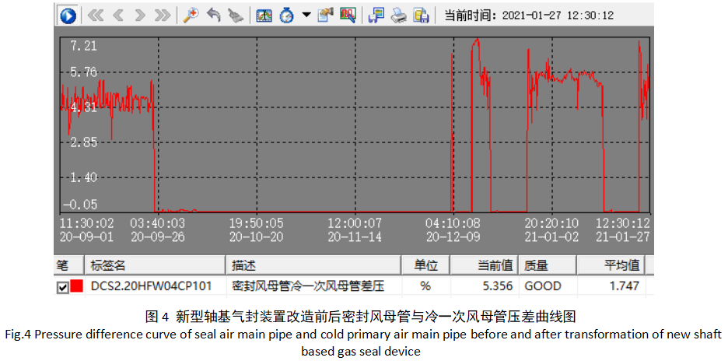Image resolution: width=728 pixels, height=361 pixels.
Task: Activate the zoom magnifier tool
Action: point(191,15)
